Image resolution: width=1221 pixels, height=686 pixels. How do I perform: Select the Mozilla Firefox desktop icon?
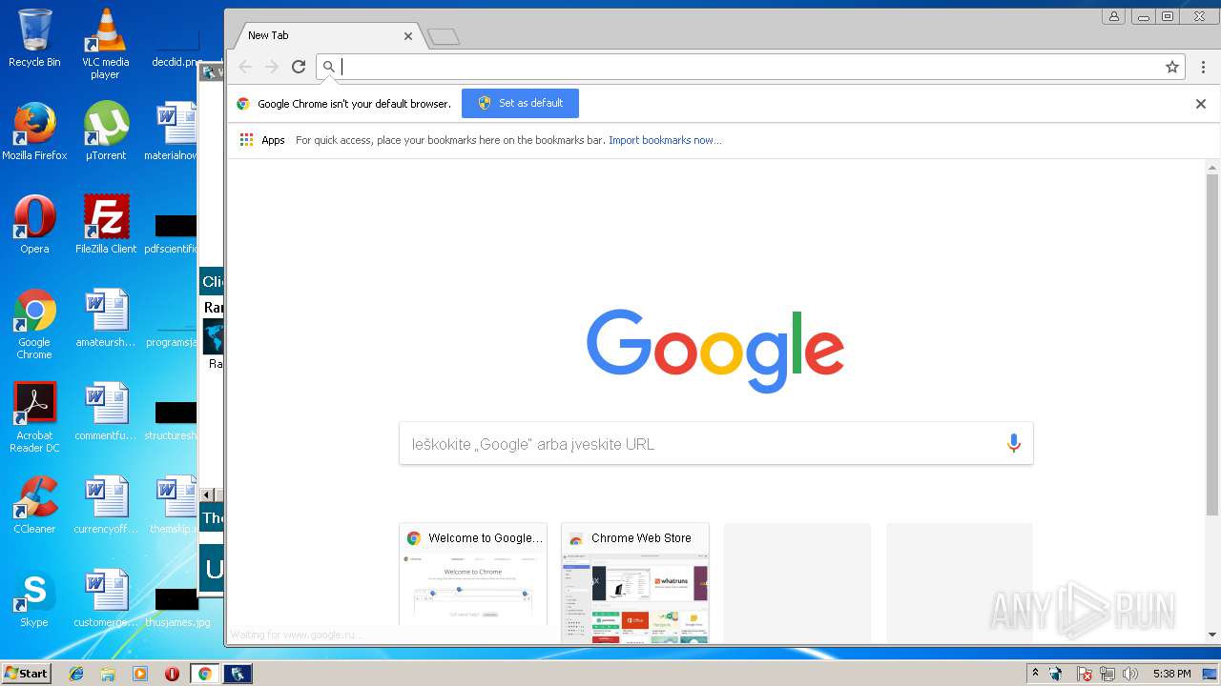pyautogui.click(x=34, y=131)
